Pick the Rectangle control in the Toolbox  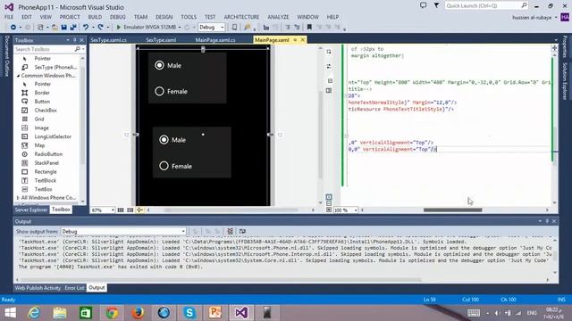[x=46, y=172]
